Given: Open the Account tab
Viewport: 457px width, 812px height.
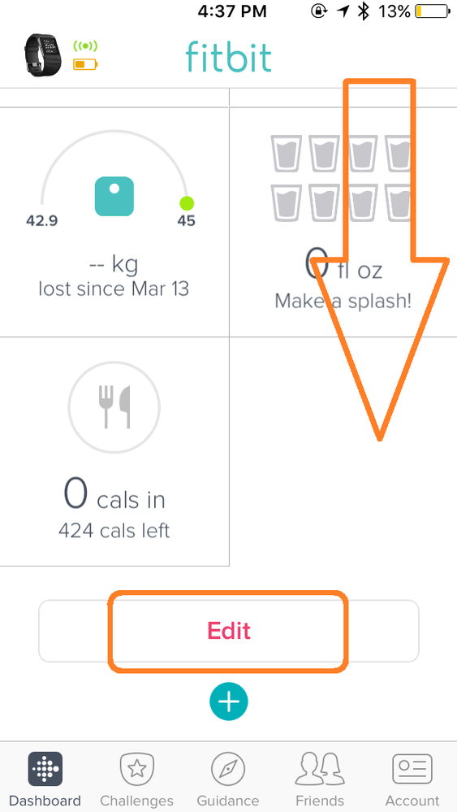Looking at the screenshot, I should [412, 779].
